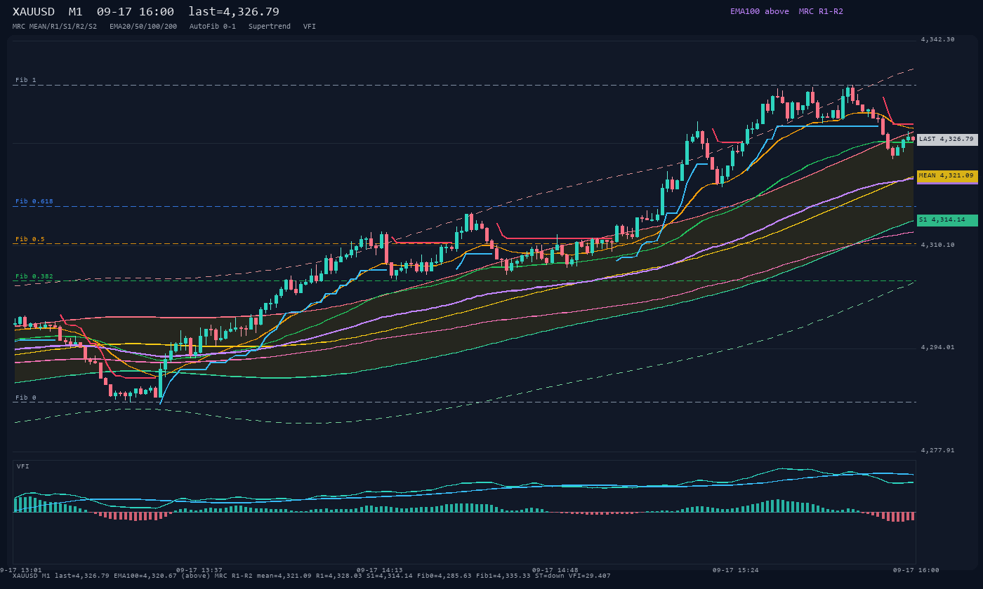983x589 pixels.
Task: Select the "EMA20/50/100/200" indicator legend
Action: (143, 26)
